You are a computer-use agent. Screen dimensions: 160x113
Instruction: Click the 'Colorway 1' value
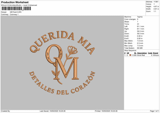coord(14,14)
